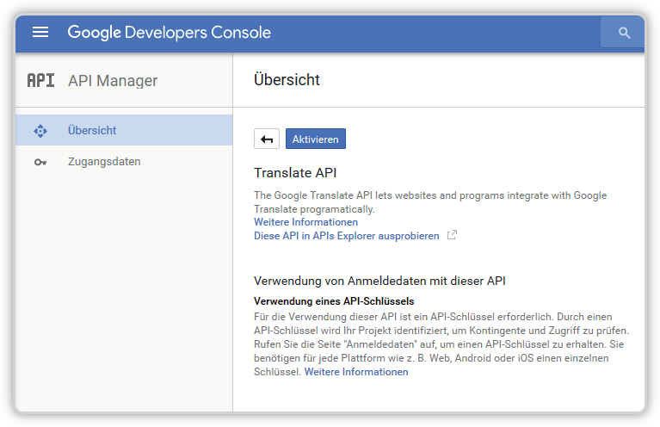
Task: Go back using the left arrow button
Action: click(x=267, y=139)
